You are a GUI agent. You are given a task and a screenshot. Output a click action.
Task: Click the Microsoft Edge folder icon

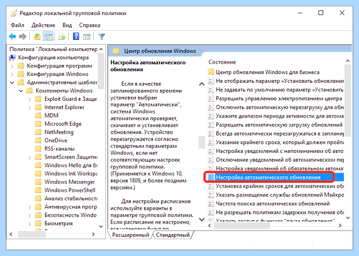pos(38,124)
